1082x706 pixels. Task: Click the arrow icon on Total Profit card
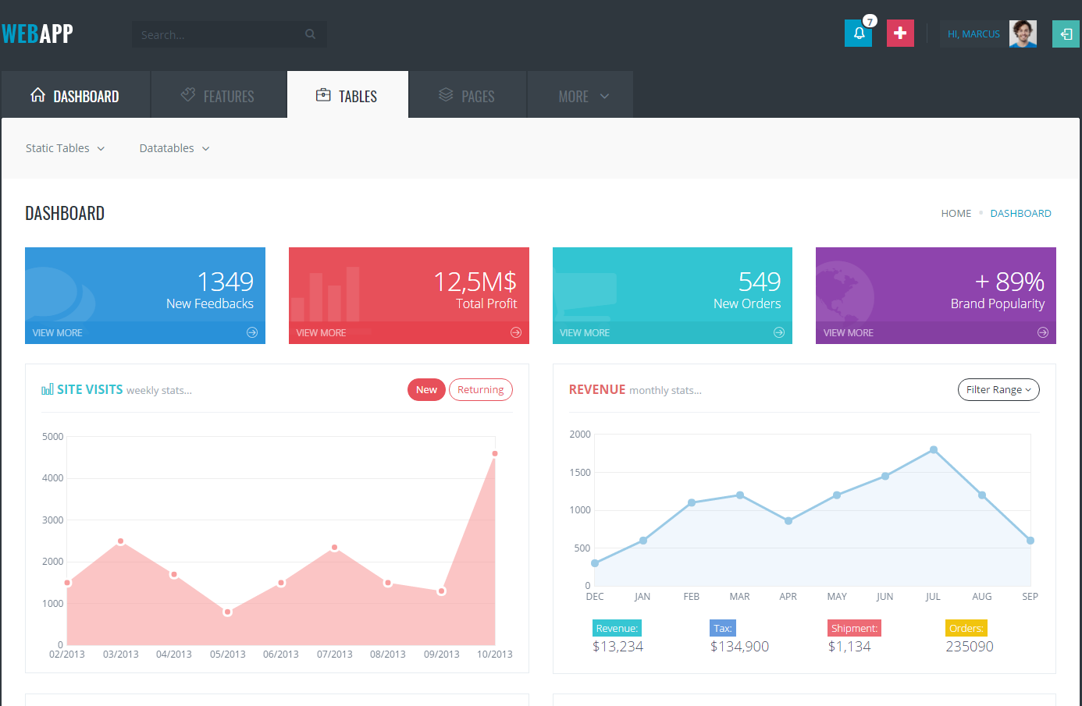click(x=515, y=332)
